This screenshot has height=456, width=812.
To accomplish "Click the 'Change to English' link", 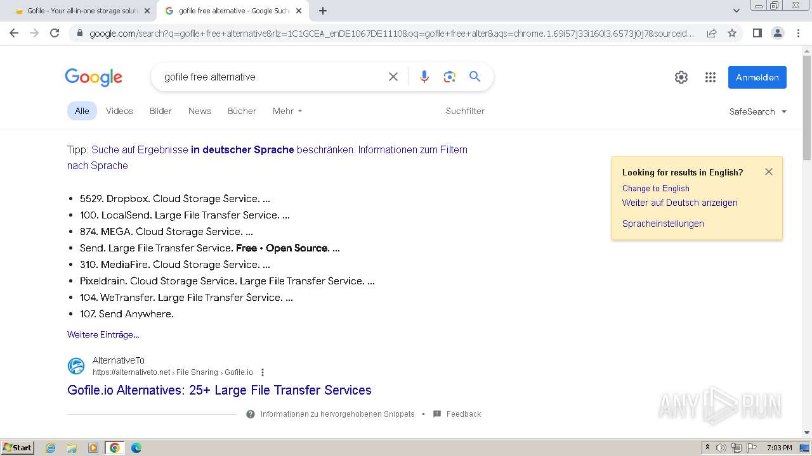I will [656, 188].
